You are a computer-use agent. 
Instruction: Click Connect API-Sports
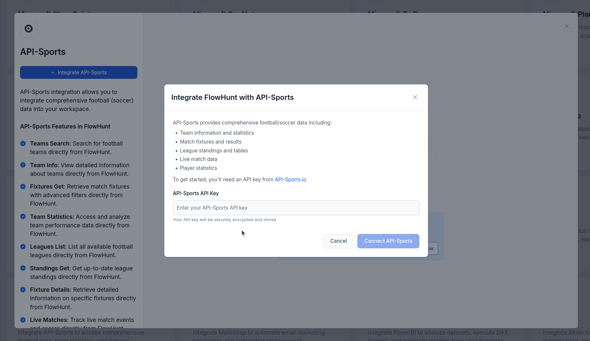coord(388,241)
